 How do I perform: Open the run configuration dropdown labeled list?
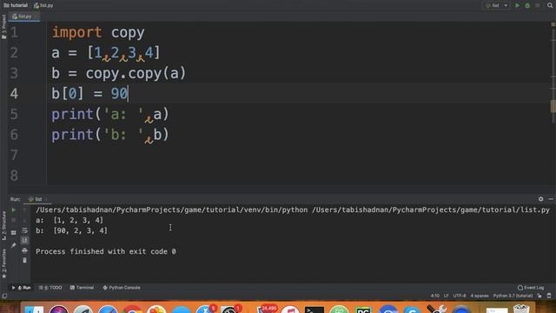point(496,5)
